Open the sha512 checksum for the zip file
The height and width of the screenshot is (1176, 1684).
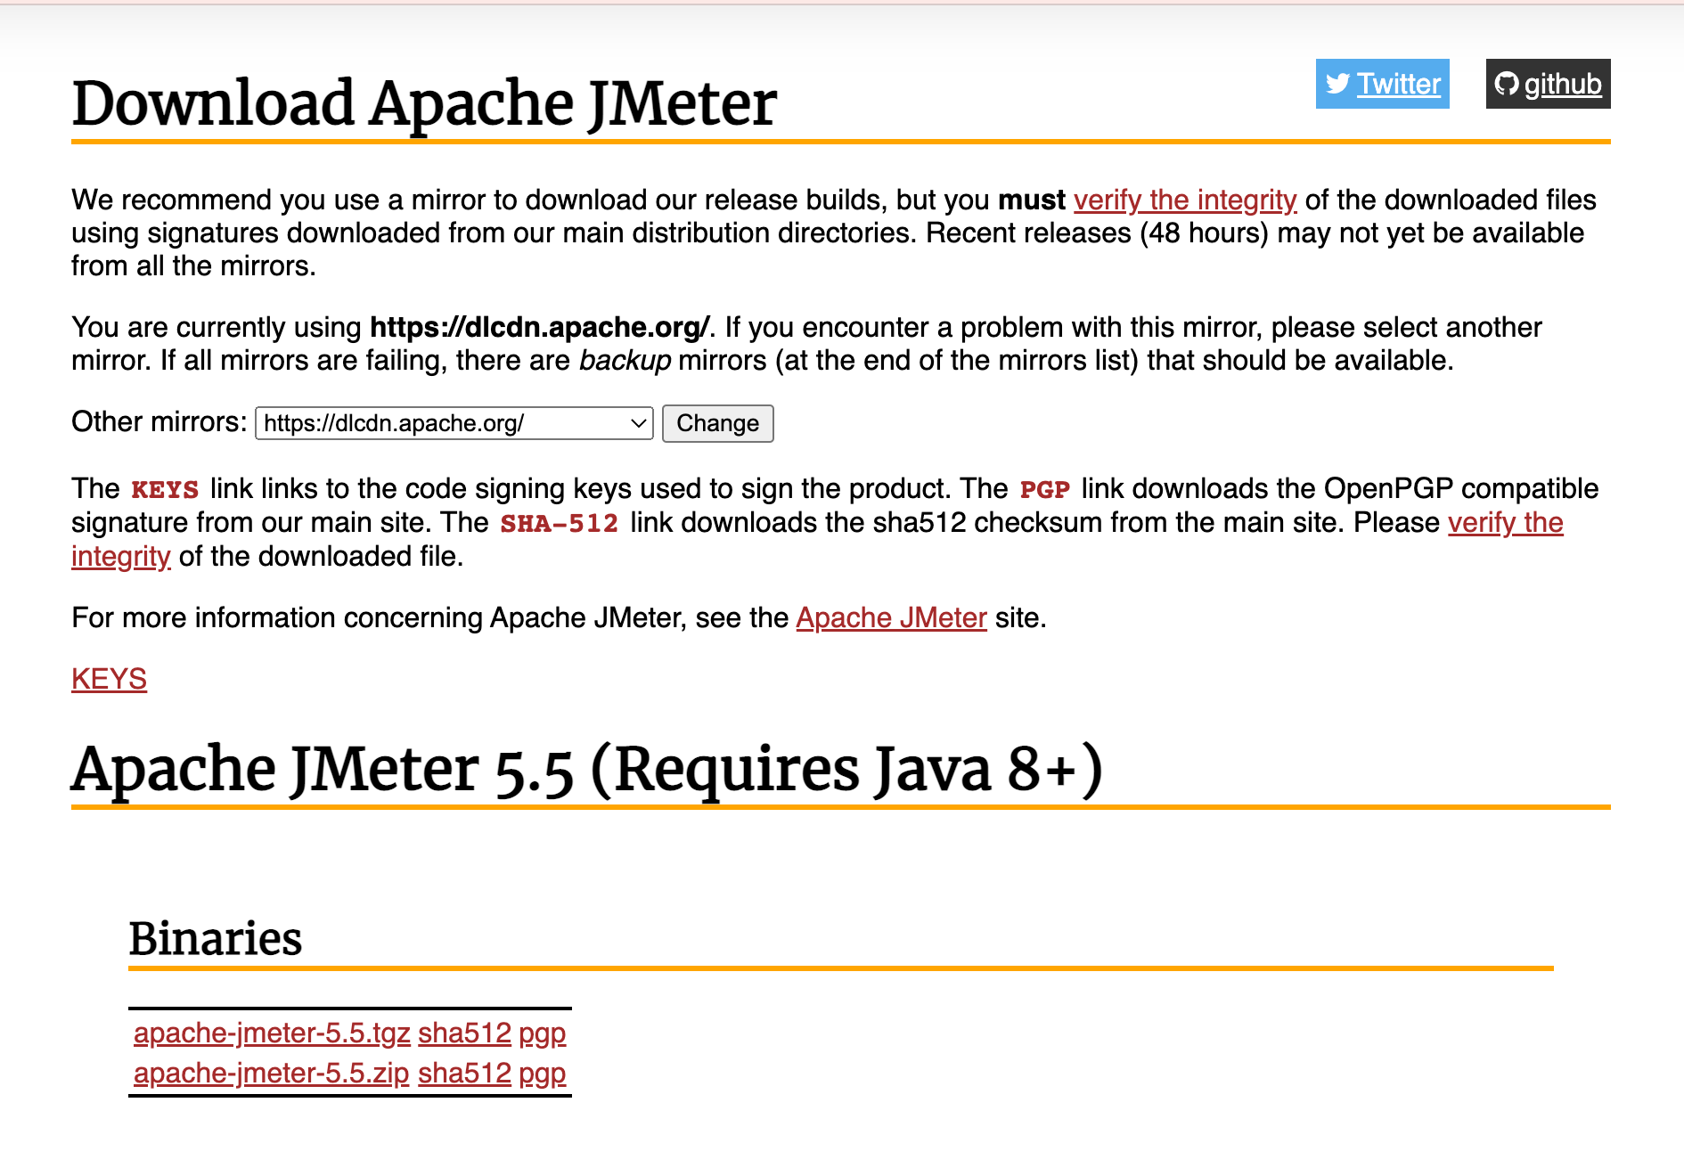[464, 1074]
